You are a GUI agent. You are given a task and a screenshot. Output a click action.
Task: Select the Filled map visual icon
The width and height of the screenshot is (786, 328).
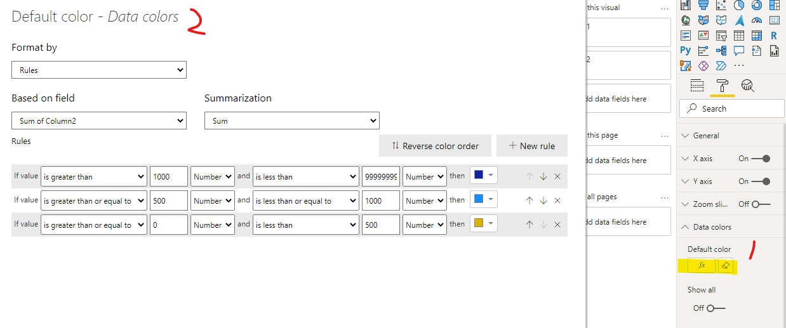tap(703, 20)
